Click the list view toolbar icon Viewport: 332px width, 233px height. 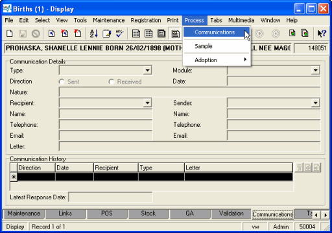(x=136, y=34)
